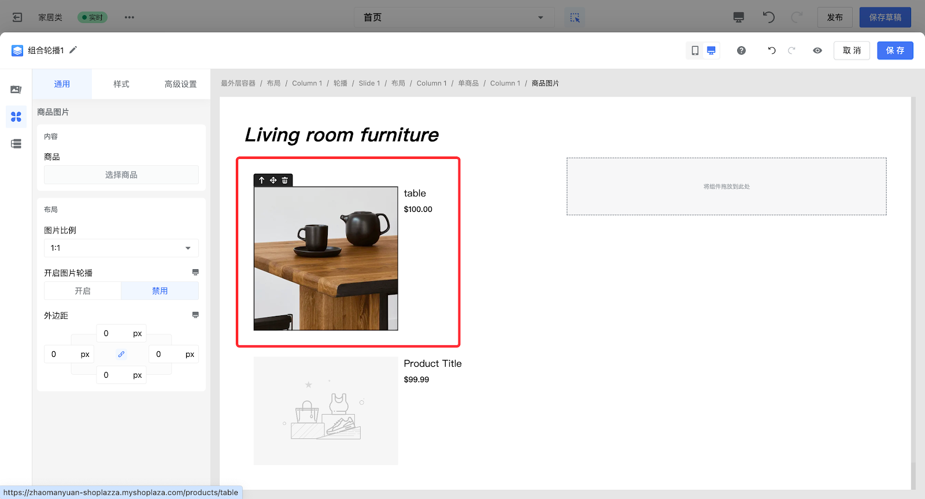Click the move handle icon on product image
Screen dimensions: 925x499
pos(273,180)
